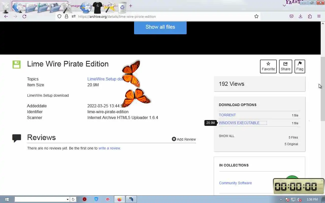Open a new tab with plus button
325x203 pixels.
tap(131, 6)
